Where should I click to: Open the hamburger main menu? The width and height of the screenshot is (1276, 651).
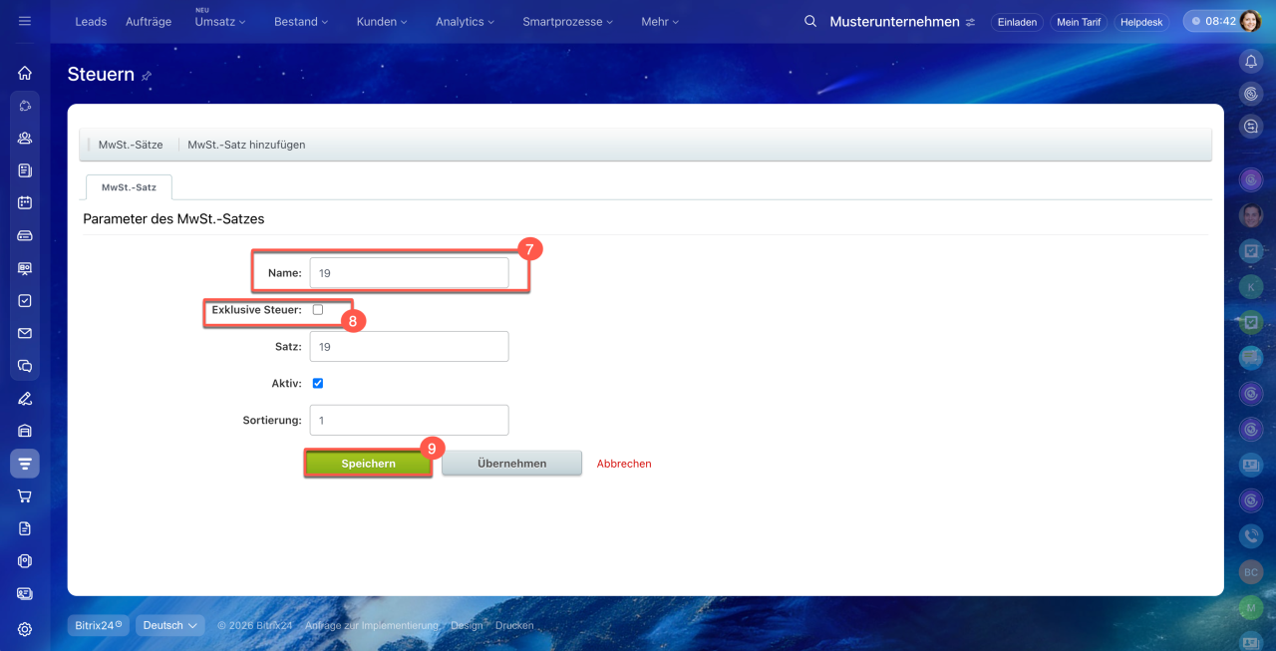[x=25, y=21]
